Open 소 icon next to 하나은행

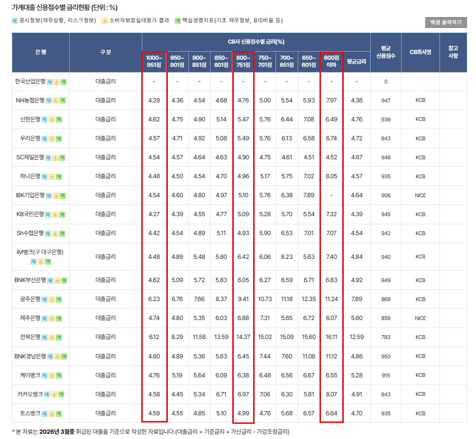52,177
